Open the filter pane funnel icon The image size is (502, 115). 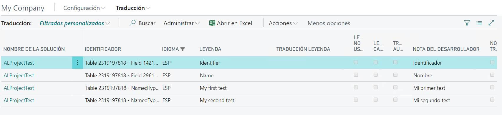click(x=467, y=23)
